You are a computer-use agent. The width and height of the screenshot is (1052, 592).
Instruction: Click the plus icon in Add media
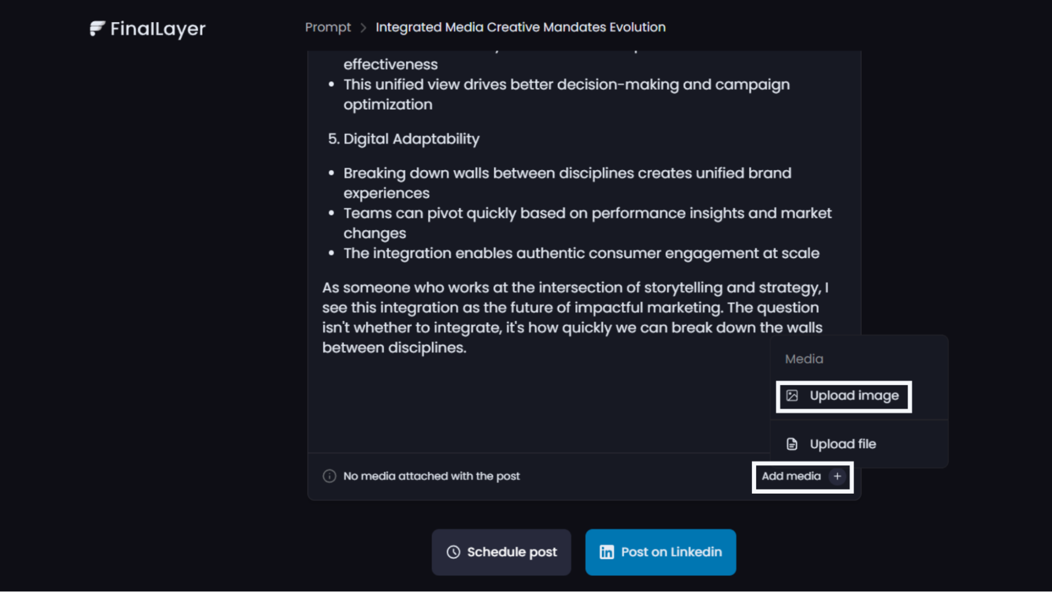(838, 477)
